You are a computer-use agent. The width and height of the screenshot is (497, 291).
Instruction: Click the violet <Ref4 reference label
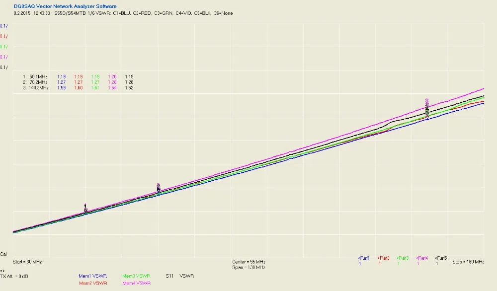(422, 258)
